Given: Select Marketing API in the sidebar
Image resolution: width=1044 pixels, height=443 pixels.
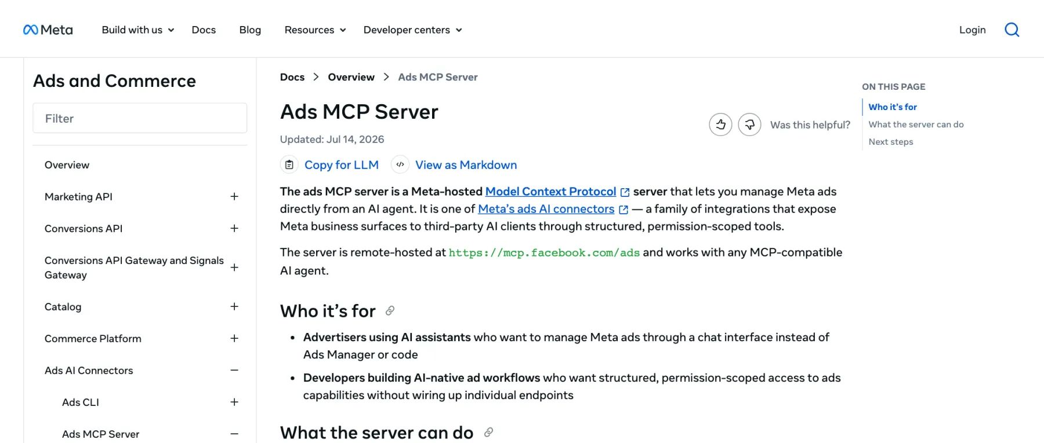Looking at the screenshot, I should pos(78,197).
